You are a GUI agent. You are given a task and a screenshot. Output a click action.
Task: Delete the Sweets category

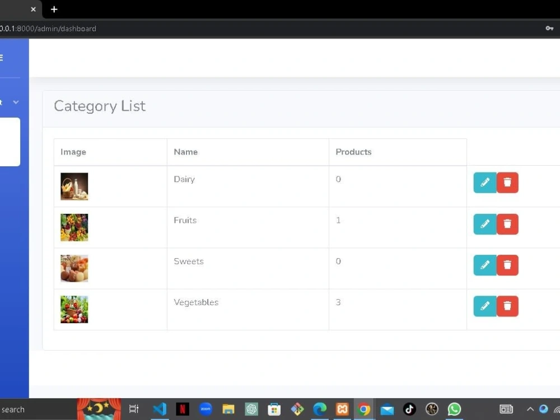click(x=507, y=265)
